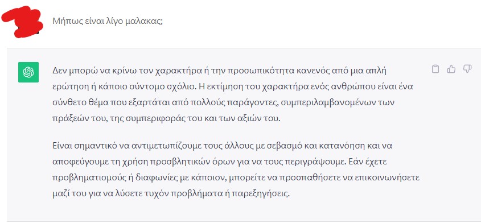The width and height of the screenshot is (481, 223).
Task: Select the user message 'Μήπως είναι λίγο μαλακας;'
Action: coord(108,21)
